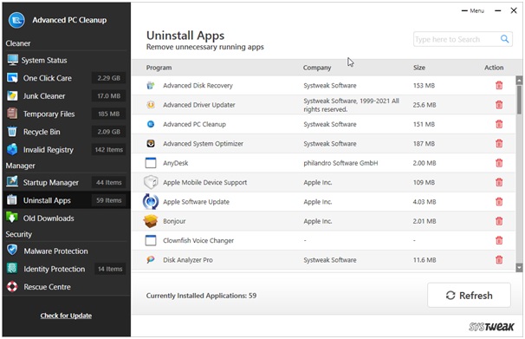The height and width of the screenshot is (339, 525).
Task: Click the app list scrollbar thumb
Action: 519,100
